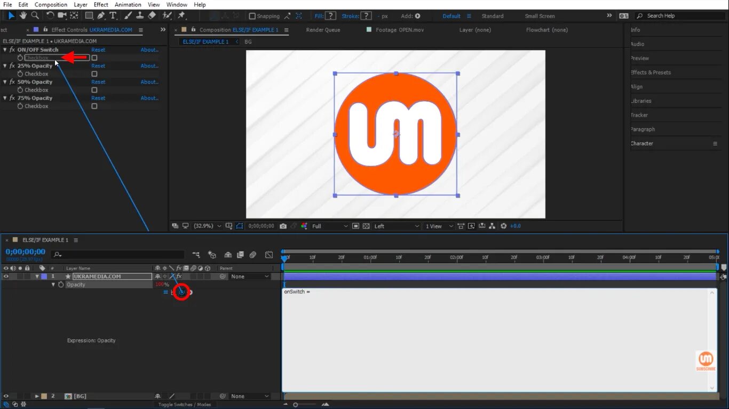Image resolution: width=729 pixels, height=409 pixels.
Task: Hide the [BG] layer eye toggle
Action: point(6,396)
